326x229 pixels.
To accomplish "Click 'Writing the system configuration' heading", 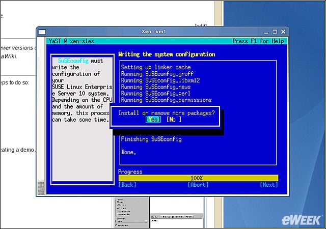I will pos(167,54).
